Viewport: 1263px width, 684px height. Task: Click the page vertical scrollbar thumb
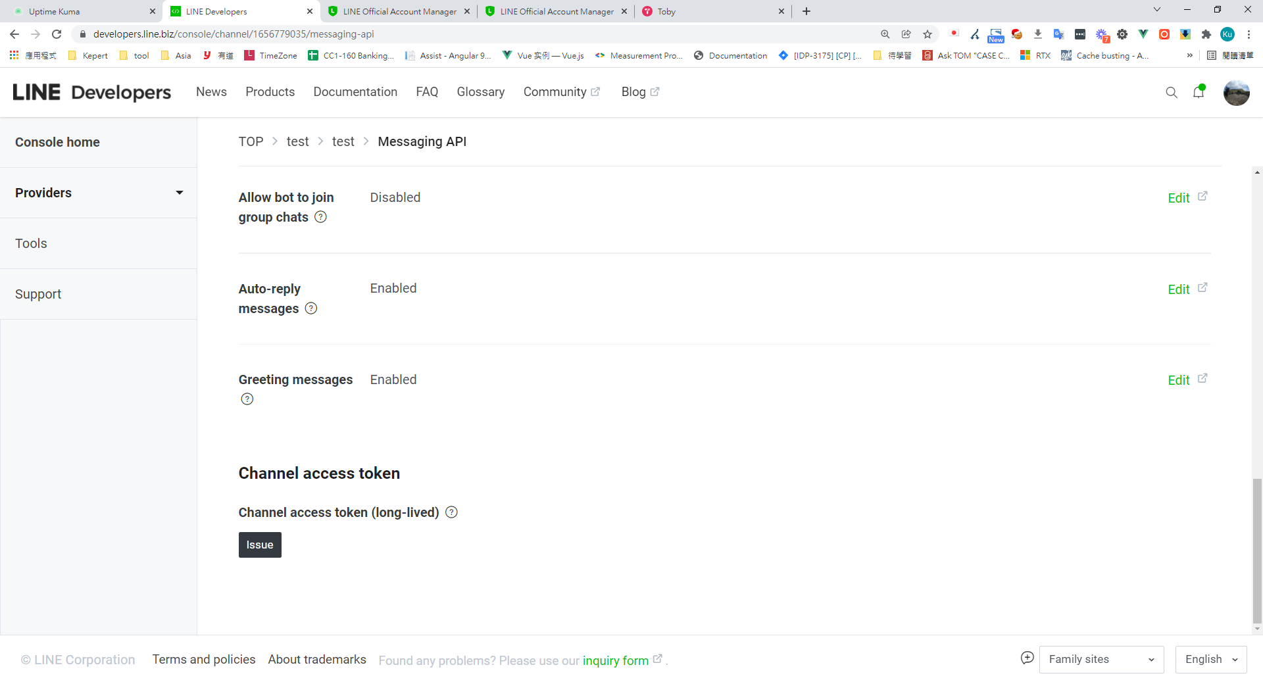click(1257, 550)
